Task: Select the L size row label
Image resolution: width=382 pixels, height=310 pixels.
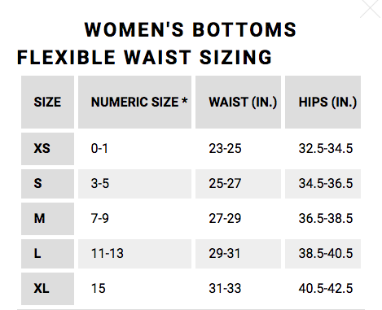Action: click(x=47, y=254)
